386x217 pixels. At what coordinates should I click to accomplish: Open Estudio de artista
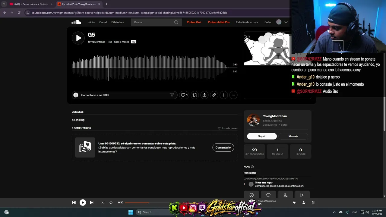(x=247, y=22)
